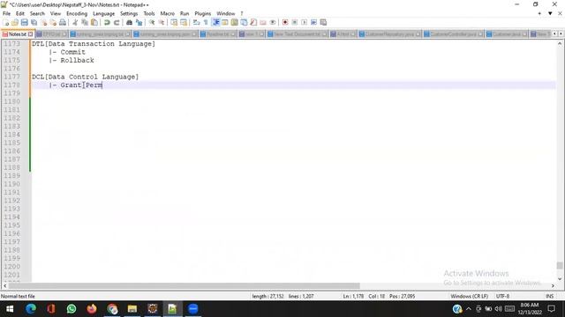Click the plus button at top right
The width and height of the screenshot is (565, 317).
(x=539, y=13)
